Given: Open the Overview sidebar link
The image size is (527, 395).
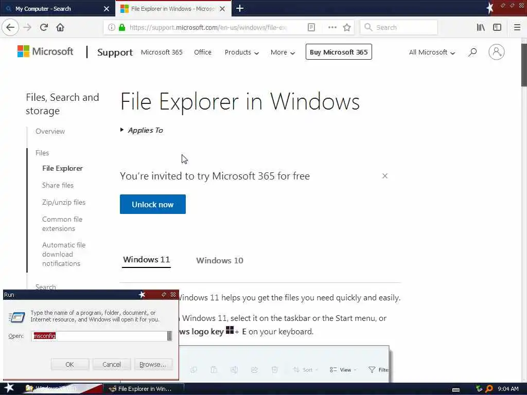Looking at the screenshot, I should pyautogui.click(x=50, y=131).
